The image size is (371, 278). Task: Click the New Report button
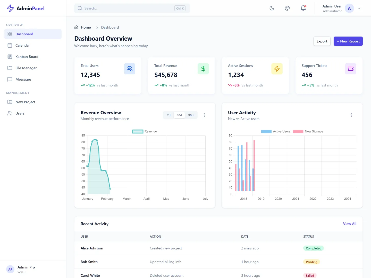348,41
